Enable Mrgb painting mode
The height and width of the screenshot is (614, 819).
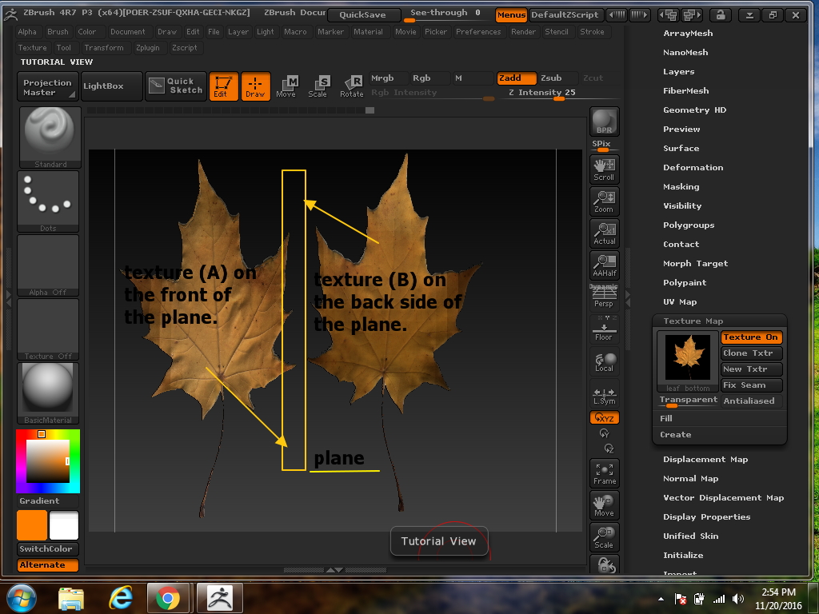(x=389, y=78)
